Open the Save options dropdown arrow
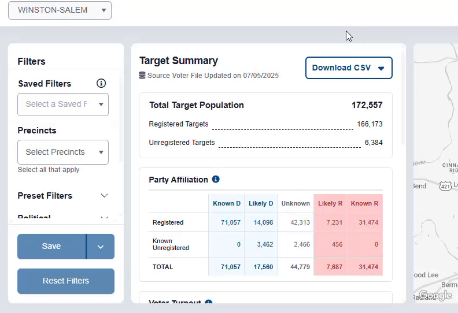The image size is (458, 313). click(101, 247)
